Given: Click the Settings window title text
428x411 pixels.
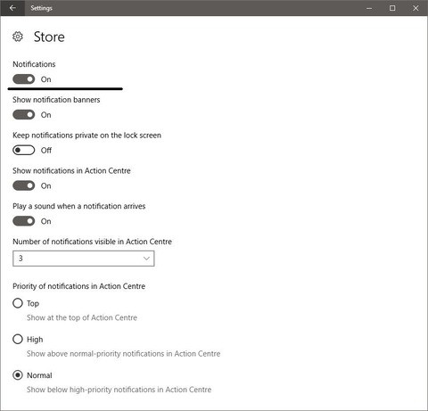Looking at the screenshot, I should pyautogui.click(x=41, y=8).
